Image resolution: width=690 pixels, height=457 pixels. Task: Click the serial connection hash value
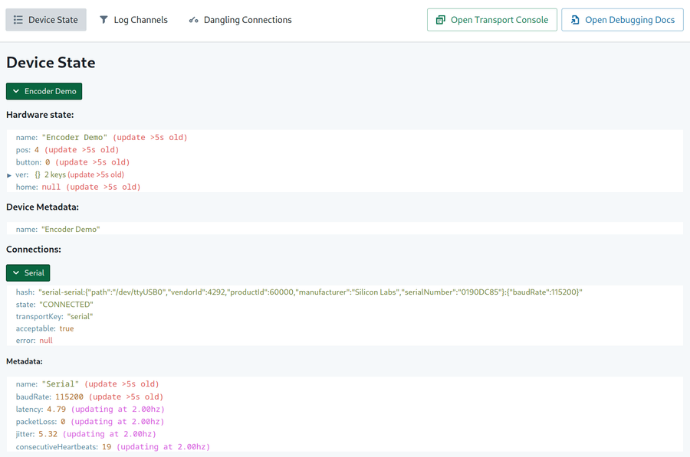[310, 292]
